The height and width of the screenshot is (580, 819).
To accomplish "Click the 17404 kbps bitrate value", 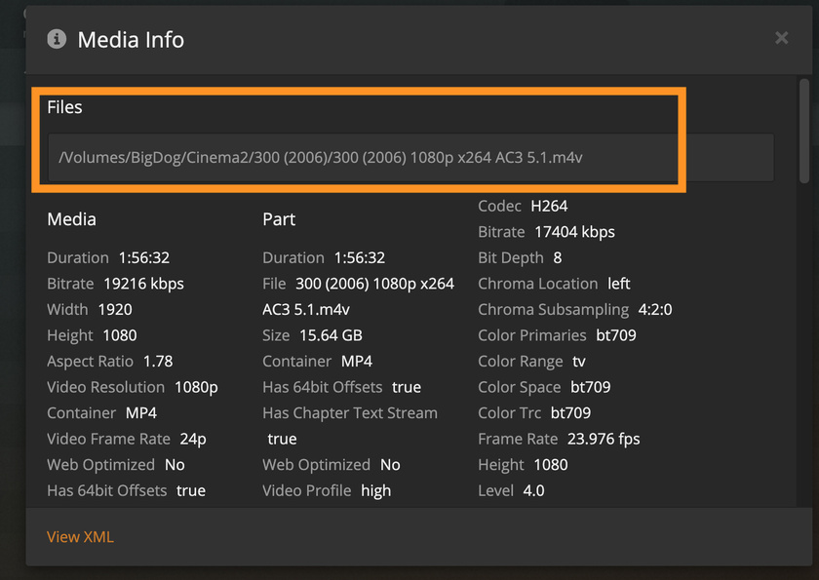I will tap(574, 232).
